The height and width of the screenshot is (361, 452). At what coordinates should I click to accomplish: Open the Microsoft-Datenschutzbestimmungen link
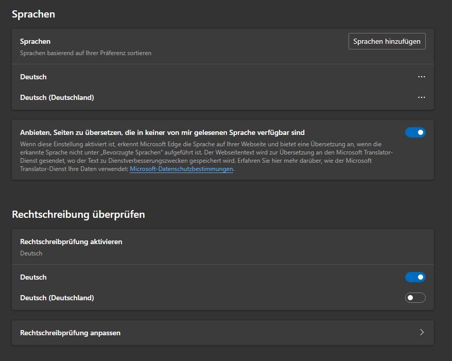(x=181, y=169)
